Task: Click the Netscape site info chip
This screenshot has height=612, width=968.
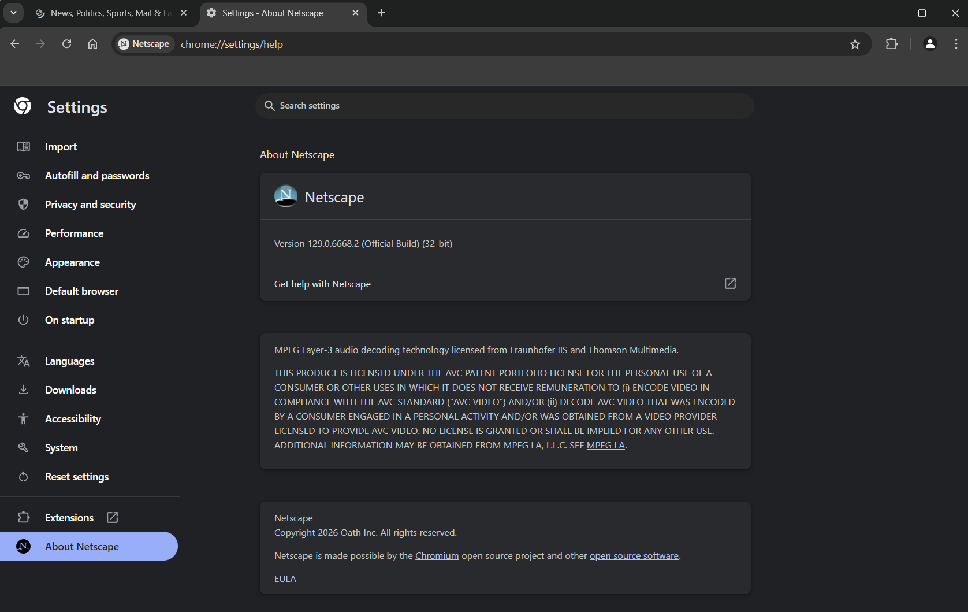Action: [x=144, y=44]
